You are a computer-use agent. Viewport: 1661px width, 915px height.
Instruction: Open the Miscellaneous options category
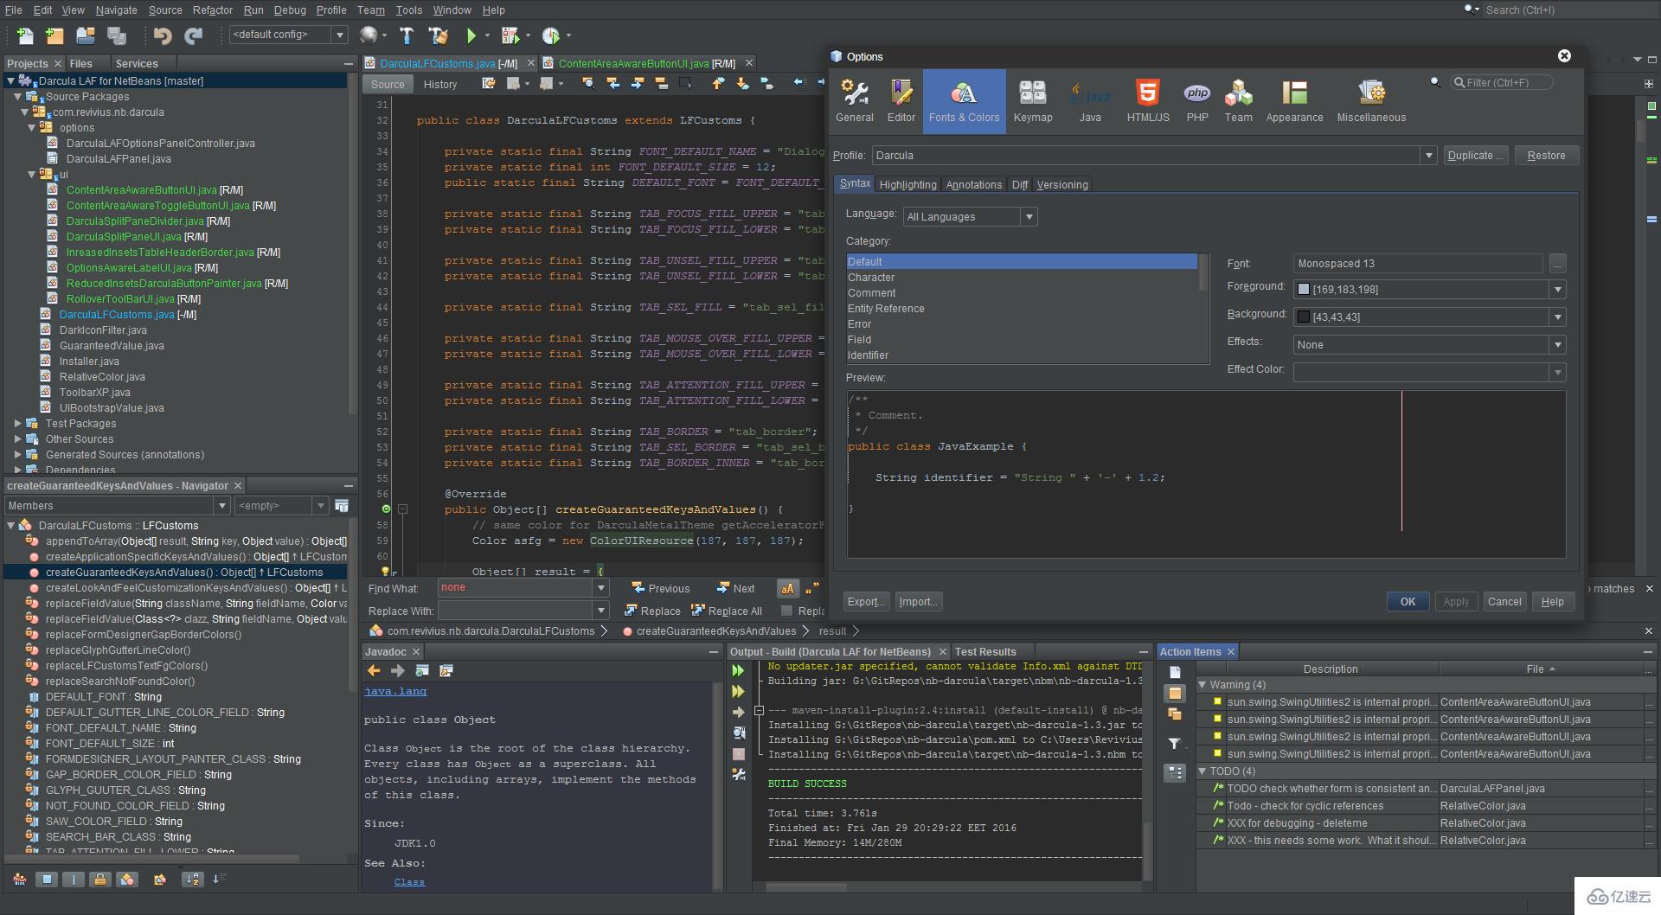(1371, 101)
